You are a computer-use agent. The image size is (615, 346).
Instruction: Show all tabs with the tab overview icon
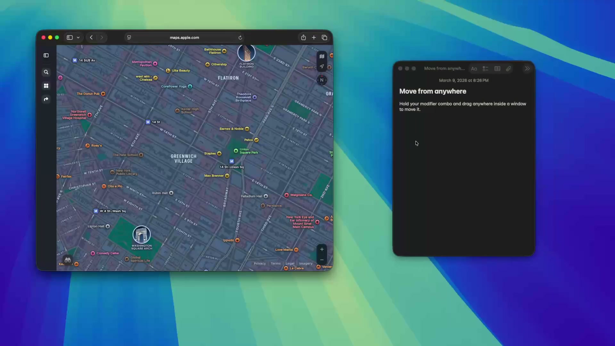[324, 37]
